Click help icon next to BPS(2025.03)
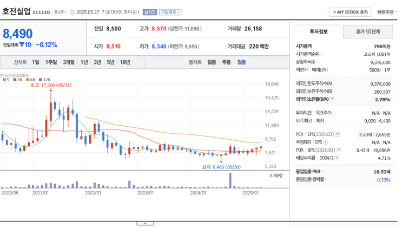The width and height of the screenshot is (402, 227). pyautogui.click(x=339, y=150)
